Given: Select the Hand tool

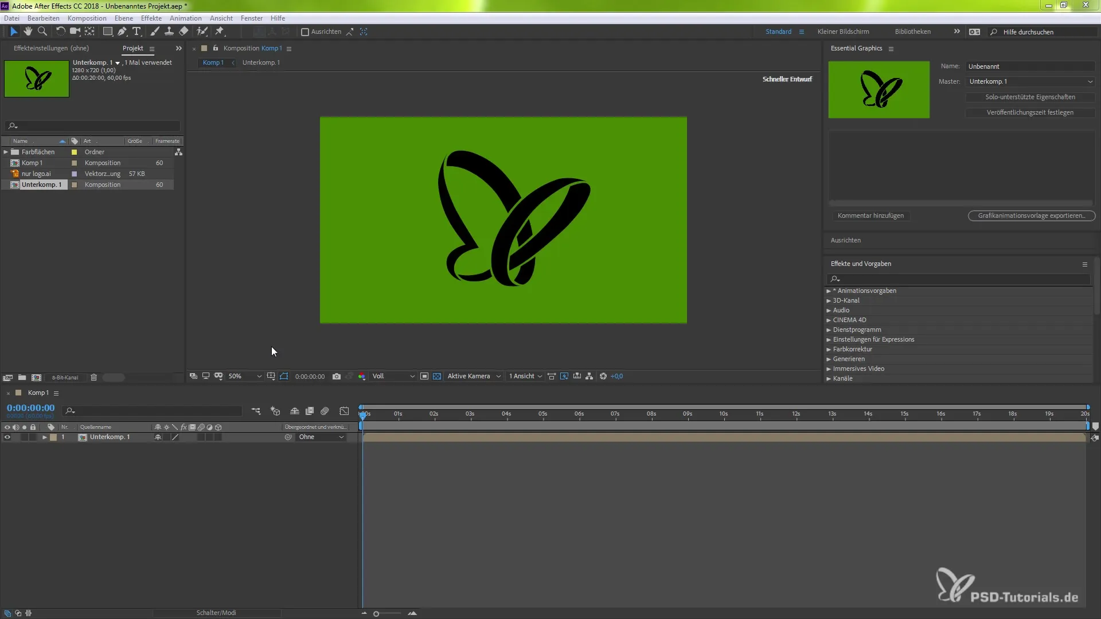Looking at the screenshot, I should point(28,32).
